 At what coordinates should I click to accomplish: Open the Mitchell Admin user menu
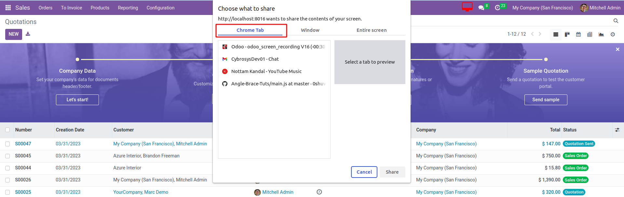point(600,8)
